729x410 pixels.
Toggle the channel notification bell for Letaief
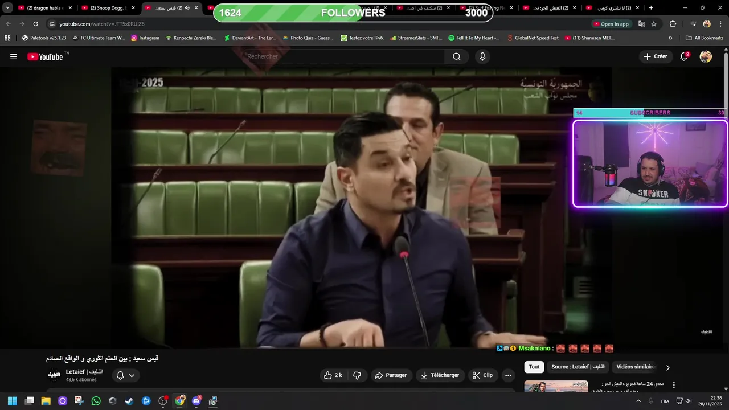tap(126, 375)
